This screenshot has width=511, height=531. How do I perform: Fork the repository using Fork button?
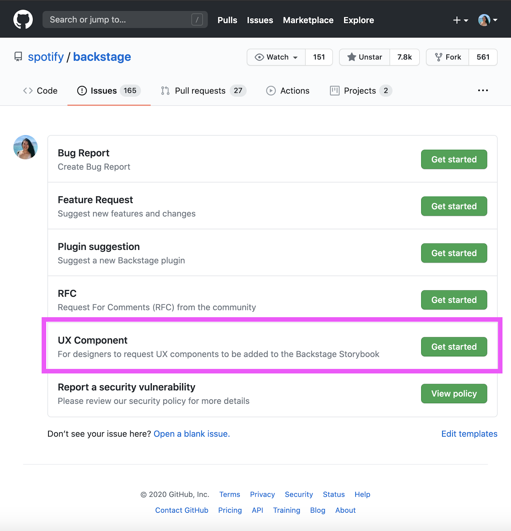(448, 57)
